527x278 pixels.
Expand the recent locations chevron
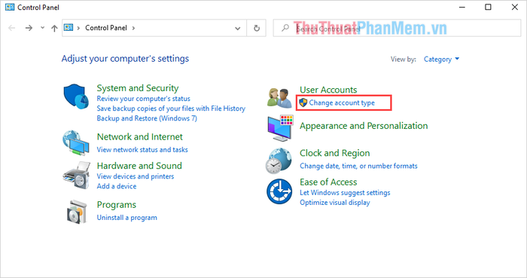(42, 28)
